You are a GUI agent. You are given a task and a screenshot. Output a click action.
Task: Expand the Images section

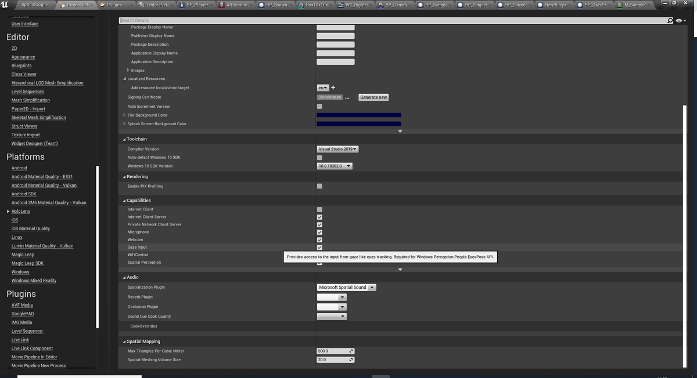point(128,70)
